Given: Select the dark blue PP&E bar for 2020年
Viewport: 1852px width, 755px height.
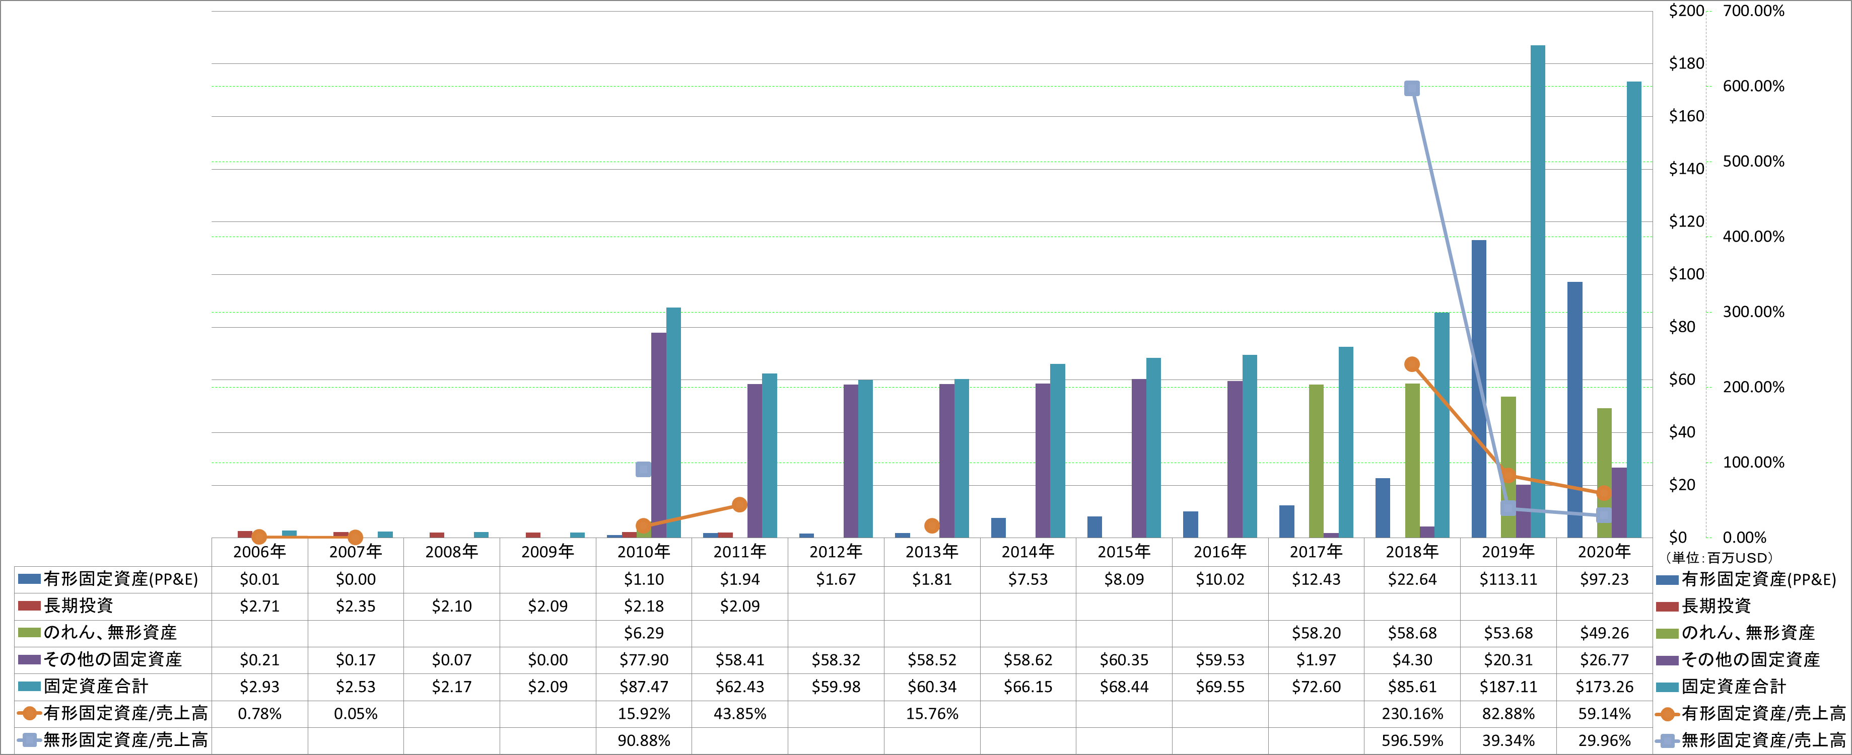Looking at the screenshot, I should click(1574, 410).
